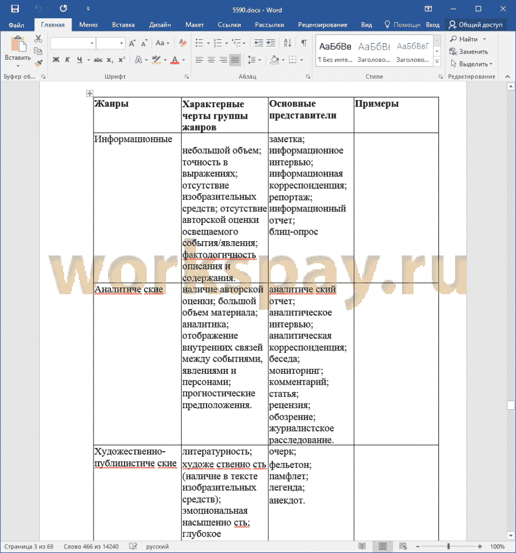Open the shading color dropdown
Screen dimensions: 516x553
[x=283, y=60]
